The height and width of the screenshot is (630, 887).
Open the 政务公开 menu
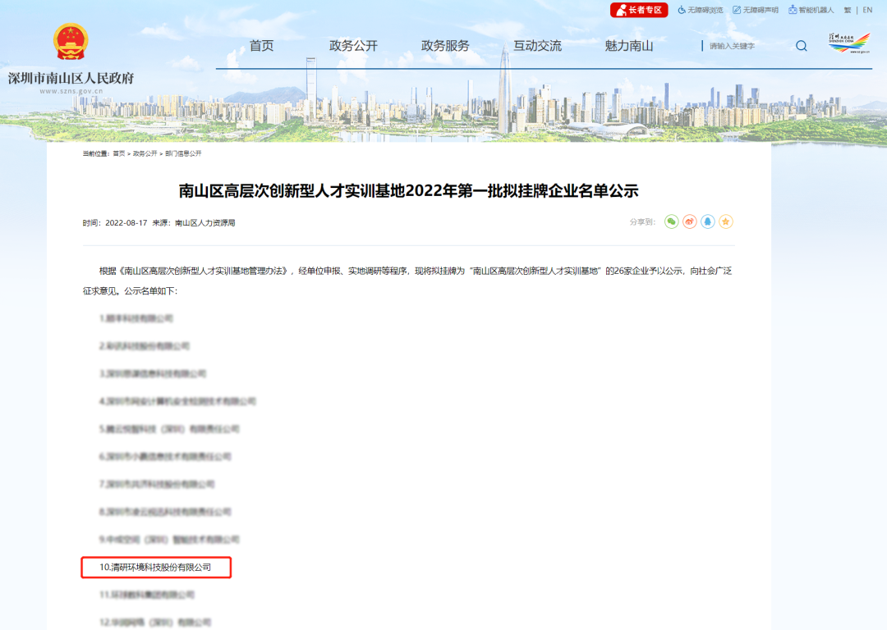pos(355,47)
